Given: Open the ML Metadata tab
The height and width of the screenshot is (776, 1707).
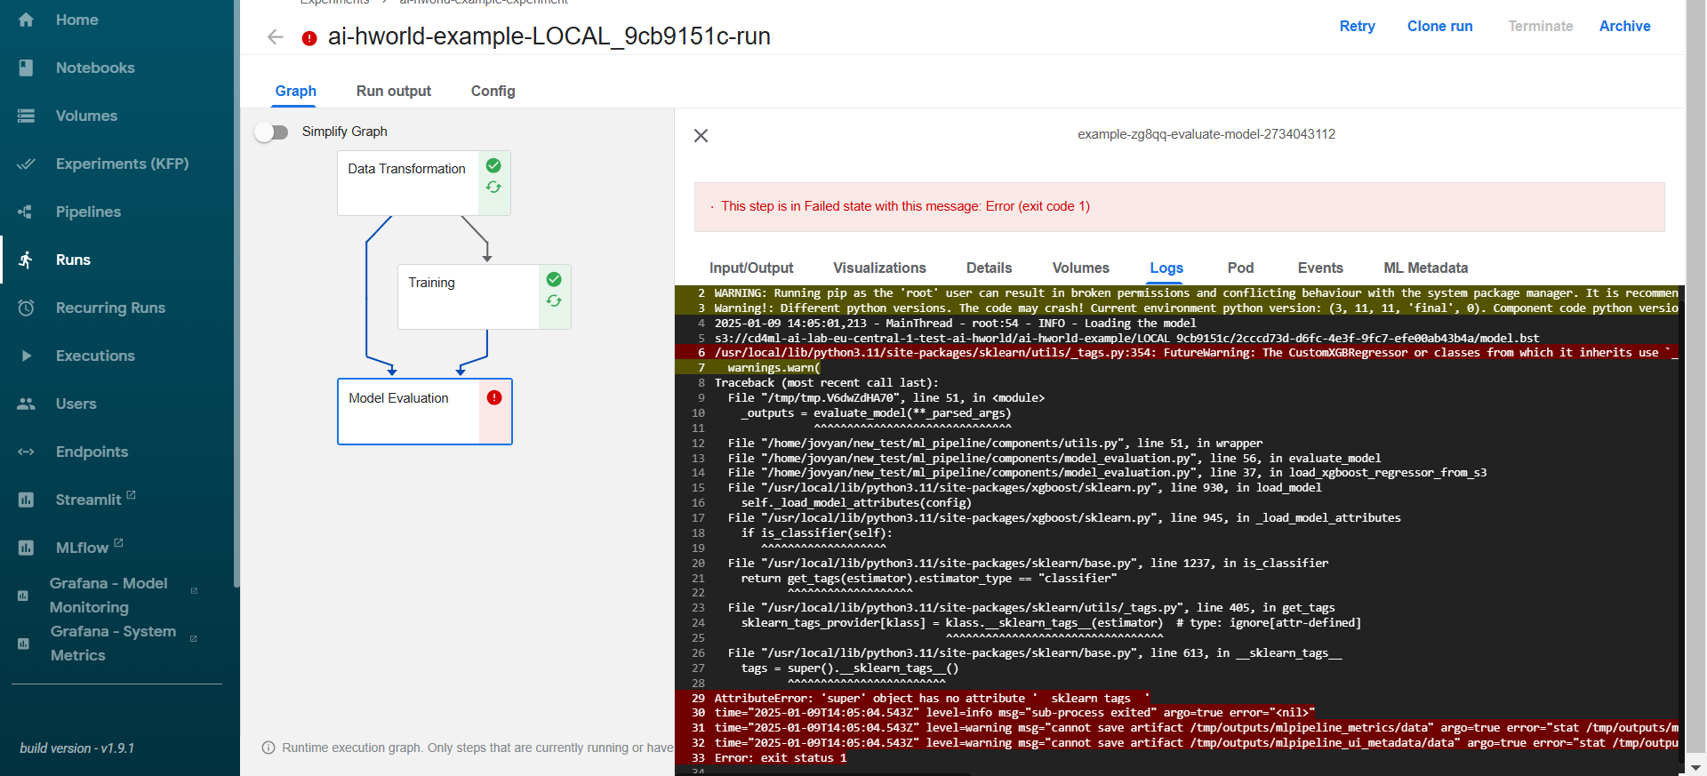Looking at the screenshot, I should click(1426, 268).
